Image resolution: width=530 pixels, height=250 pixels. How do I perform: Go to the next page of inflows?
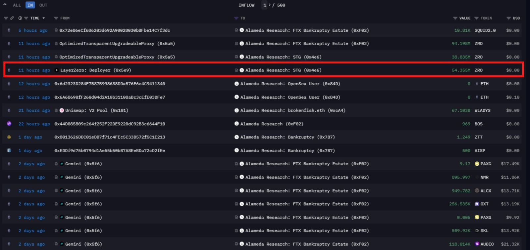coord(270,5)
